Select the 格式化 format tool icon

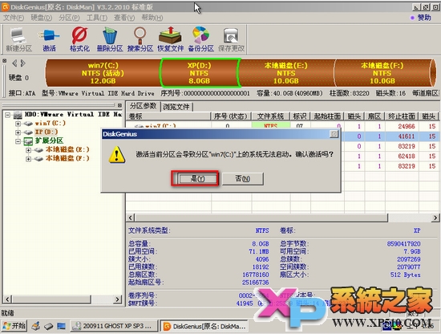pyautogui.click(x=79, y=39)
